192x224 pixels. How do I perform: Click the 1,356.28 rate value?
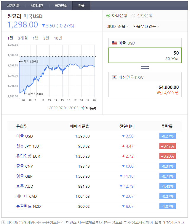click(82, 156)
